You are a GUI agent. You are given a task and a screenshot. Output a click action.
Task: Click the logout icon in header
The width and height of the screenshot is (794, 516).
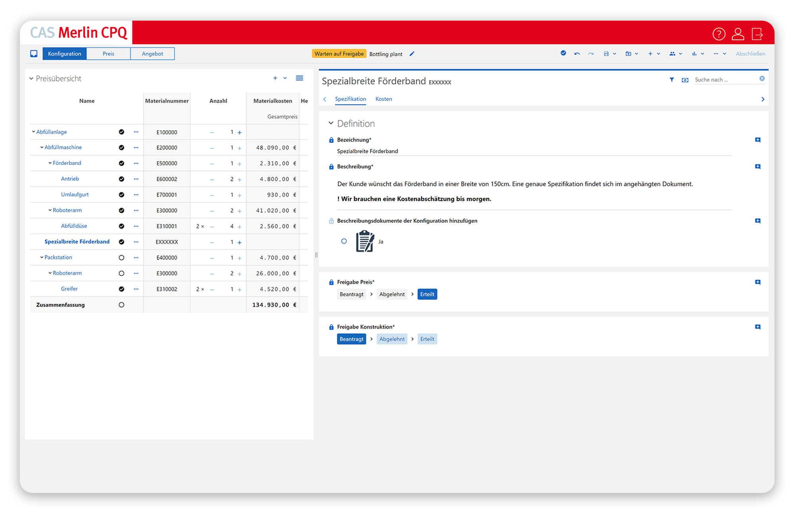pos(757,34)
